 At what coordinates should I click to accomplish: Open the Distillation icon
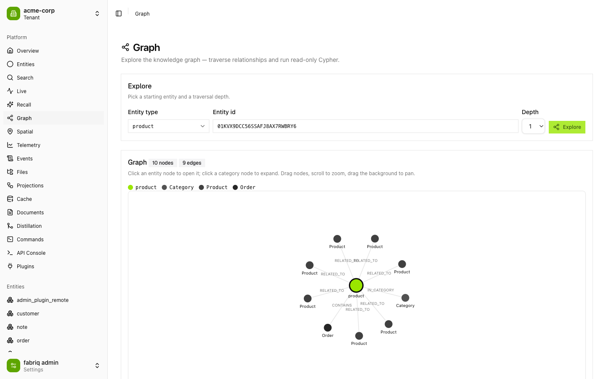point(10,226)
